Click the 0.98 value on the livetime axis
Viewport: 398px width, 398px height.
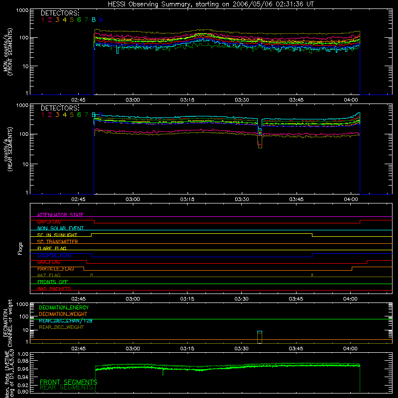pos(23,361)
